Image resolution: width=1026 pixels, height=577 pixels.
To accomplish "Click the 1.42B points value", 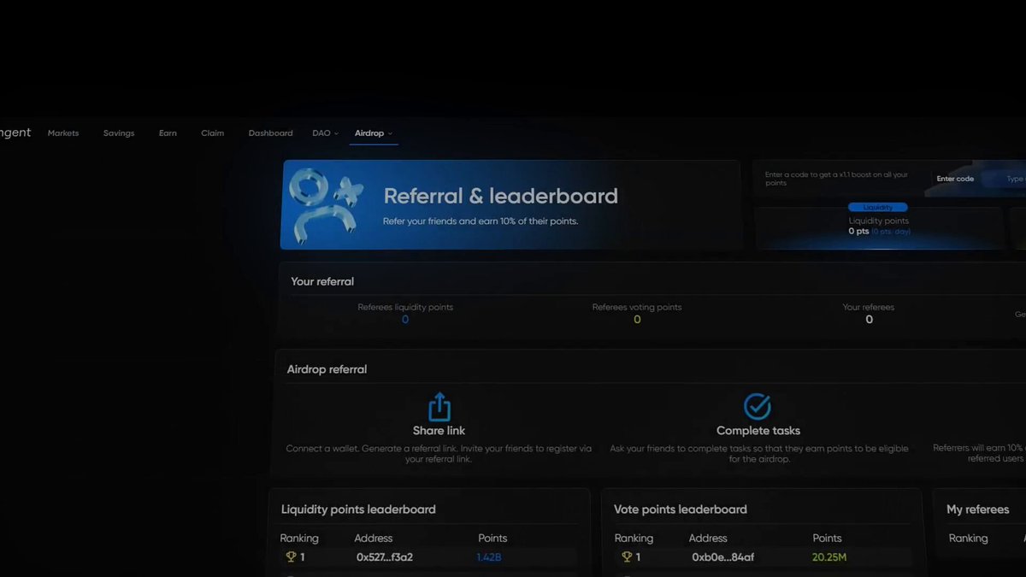I will point(489,557).
